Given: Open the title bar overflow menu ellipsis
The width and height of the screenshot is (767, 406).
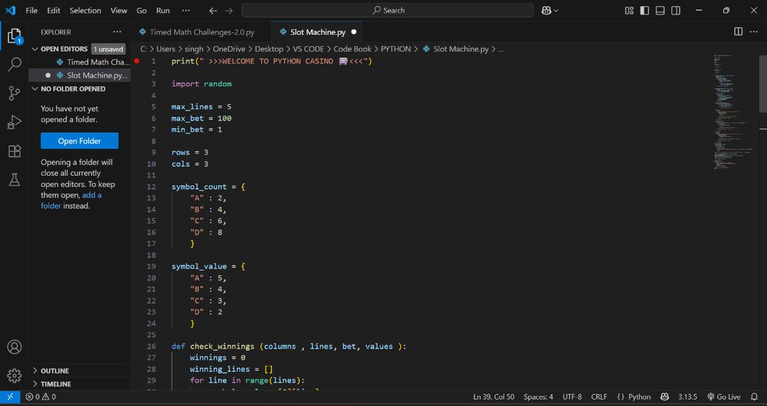Looking at the screenshot, I should 185,10.
